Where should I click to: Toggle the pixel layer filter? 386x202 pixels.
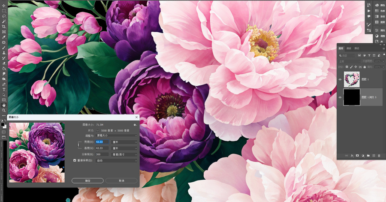[359, 55]
